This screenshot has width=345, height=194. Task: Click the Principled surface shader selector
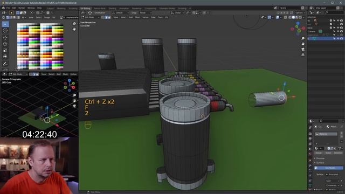point(334,175)
